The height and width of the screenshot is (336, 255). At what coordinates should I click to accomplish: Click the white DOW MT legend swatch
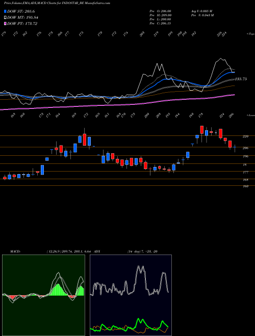[x=5, y=18]
